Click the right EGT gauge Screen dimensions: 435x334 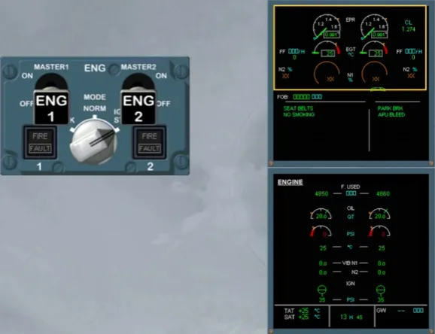click(374, 49)
